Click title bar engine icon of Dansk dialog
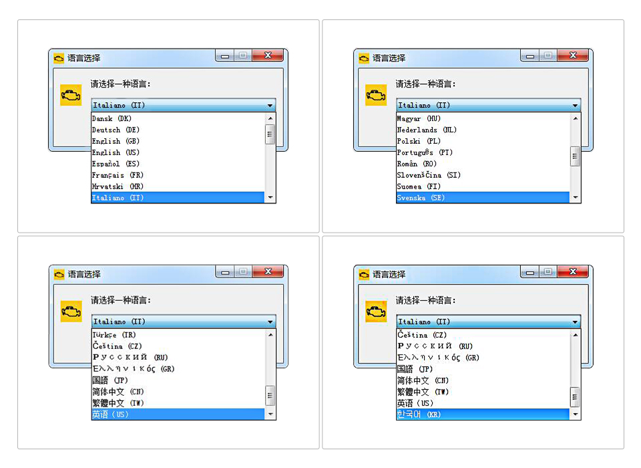The height and width of the screenshot is (468, 641). tap(59, 58)
